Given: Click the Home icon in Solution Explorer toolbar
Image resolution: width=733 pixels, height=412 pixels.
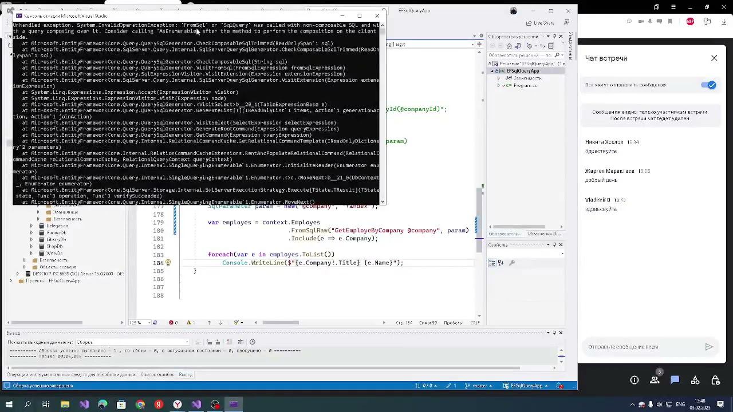Looking at the screenshot, I should pyautogui.click(x=509, y=46).
